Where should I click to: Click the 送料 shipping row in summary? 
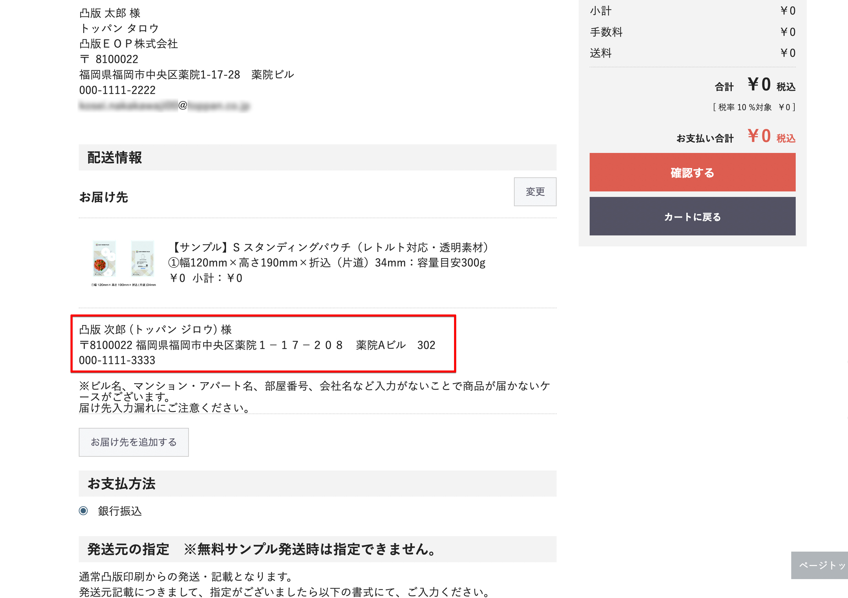tap(693, 53)
